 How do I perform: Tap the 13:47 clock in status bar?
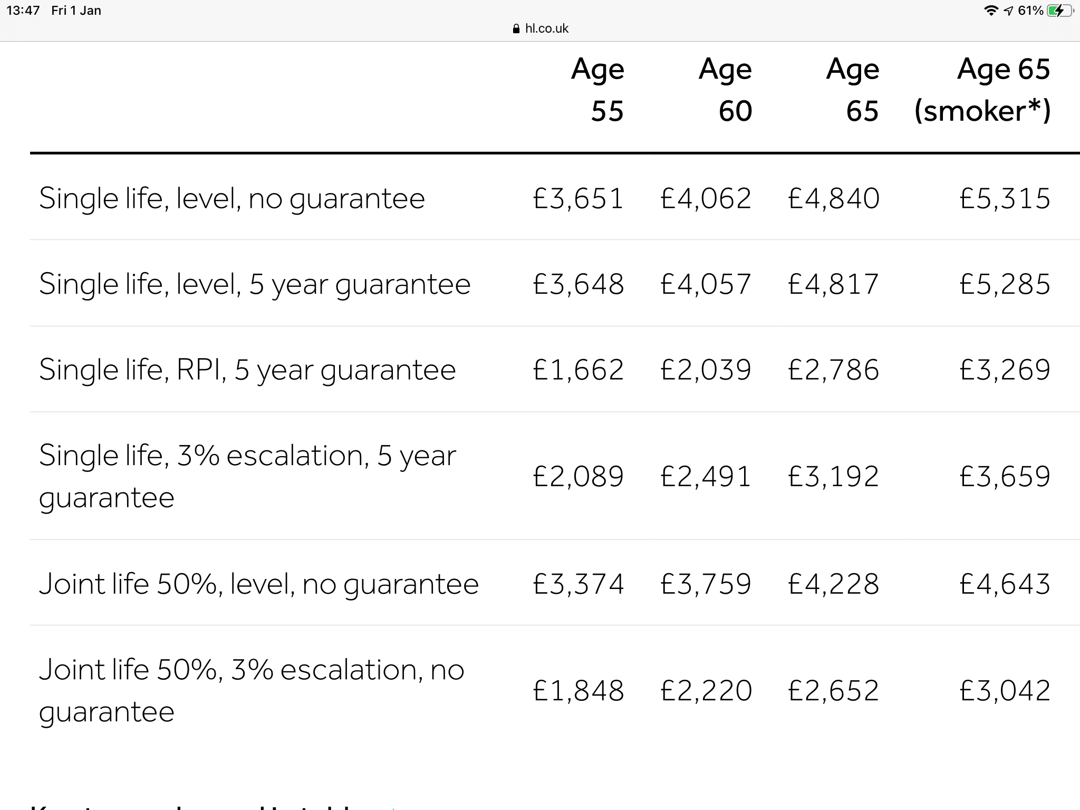click(23, 11)
